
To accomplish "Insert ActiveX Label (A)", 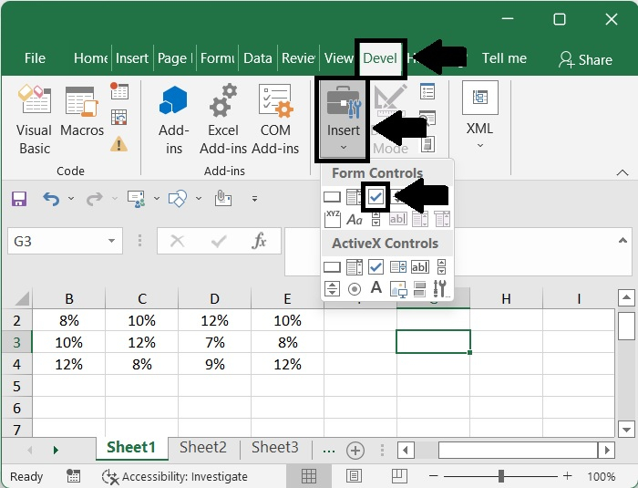I will (376, 287).
